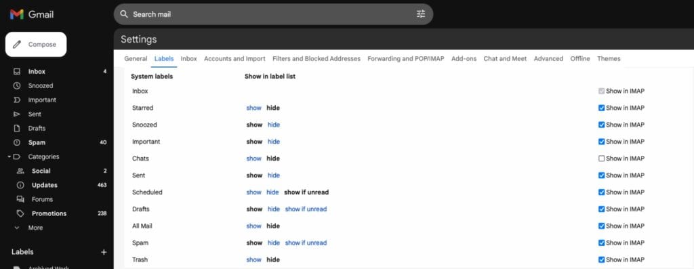Screen dimensions: 694x269
Task: Click show link for Starred
Action: click(254, 108)
